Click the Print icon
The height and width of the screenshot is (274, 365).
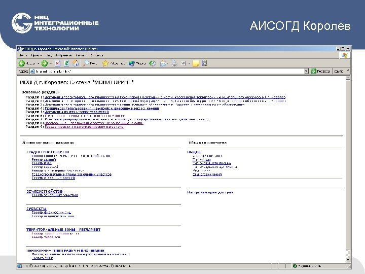click(x=174, y=63)
